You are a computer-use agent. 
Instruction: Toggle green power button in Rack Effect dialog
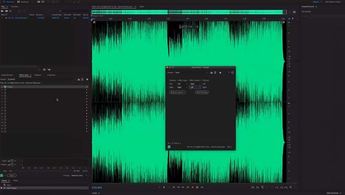(x=169, y=147)
